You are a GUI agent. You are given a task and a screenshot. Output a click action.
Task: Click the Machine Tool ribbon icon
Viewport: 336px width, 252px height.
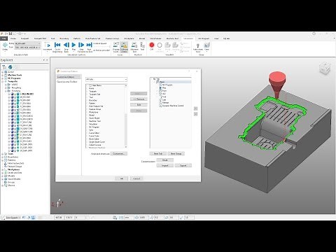pos(134,47)
